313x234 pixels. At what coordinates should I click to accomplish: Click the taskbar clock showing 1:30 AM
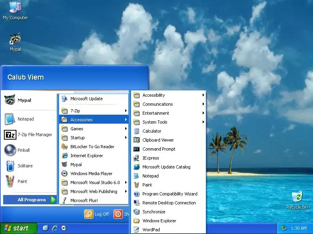tap(299, 228)
